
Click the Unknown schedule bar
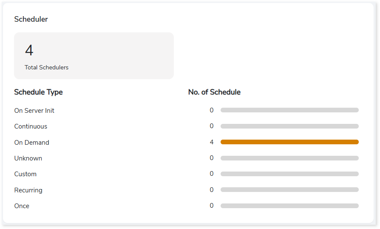pyautogui.click(x=289, y=158)
